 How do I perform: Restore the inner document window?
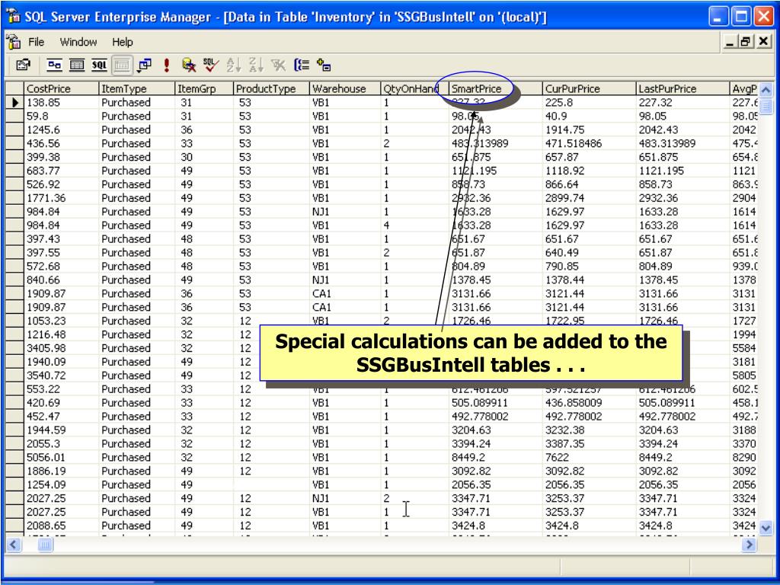[x=745, y=42]
